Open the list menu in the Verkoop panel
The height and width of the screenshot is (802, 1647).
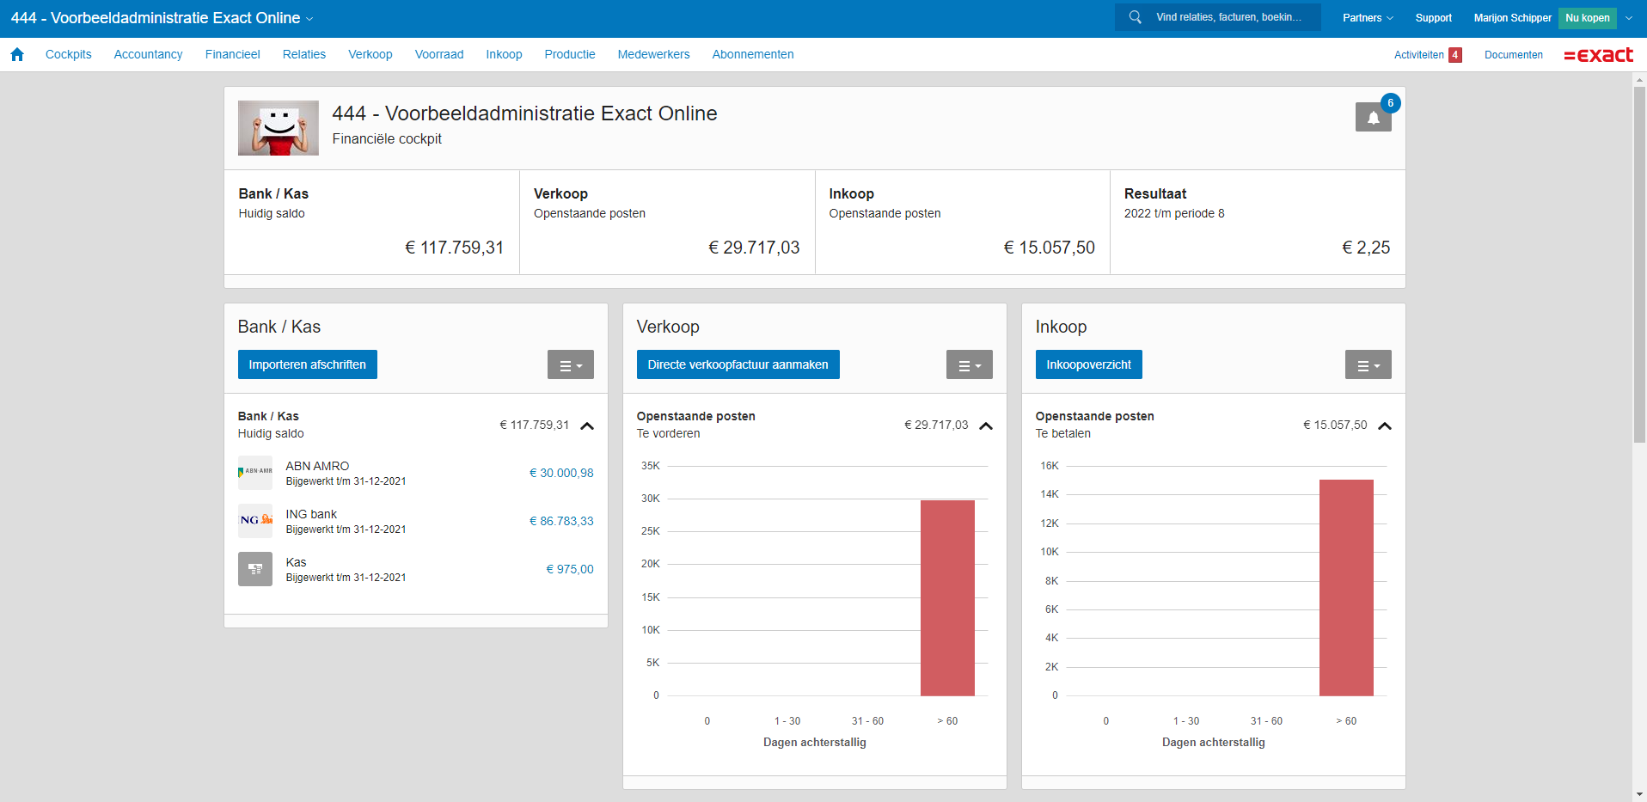(969, 364)
